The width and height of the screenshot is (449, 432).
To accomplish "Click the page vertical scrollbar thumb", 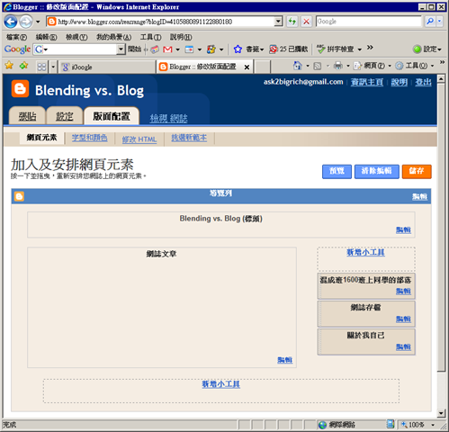I will [441, 228].
